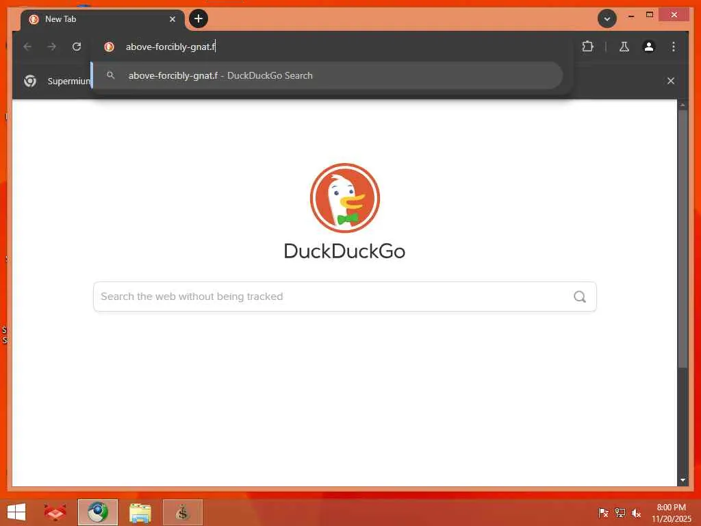The image size is (701, 526).
Task: Open the red box app in taskbar
Action: point(55,512)
